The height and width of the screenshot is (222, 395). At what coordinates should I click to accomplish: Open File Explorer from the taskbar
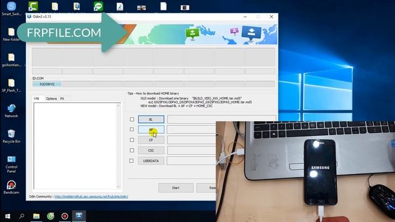(x=36, y=216)
